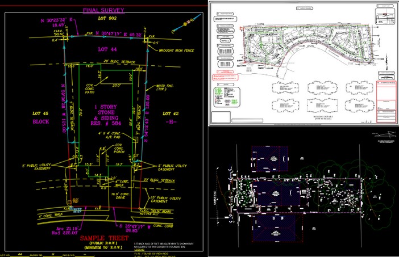The width and height of the screenshot is (399, 257).
Task: Select bearing N 35°47'17" E 45.32'
Action: tap(118, 33)
